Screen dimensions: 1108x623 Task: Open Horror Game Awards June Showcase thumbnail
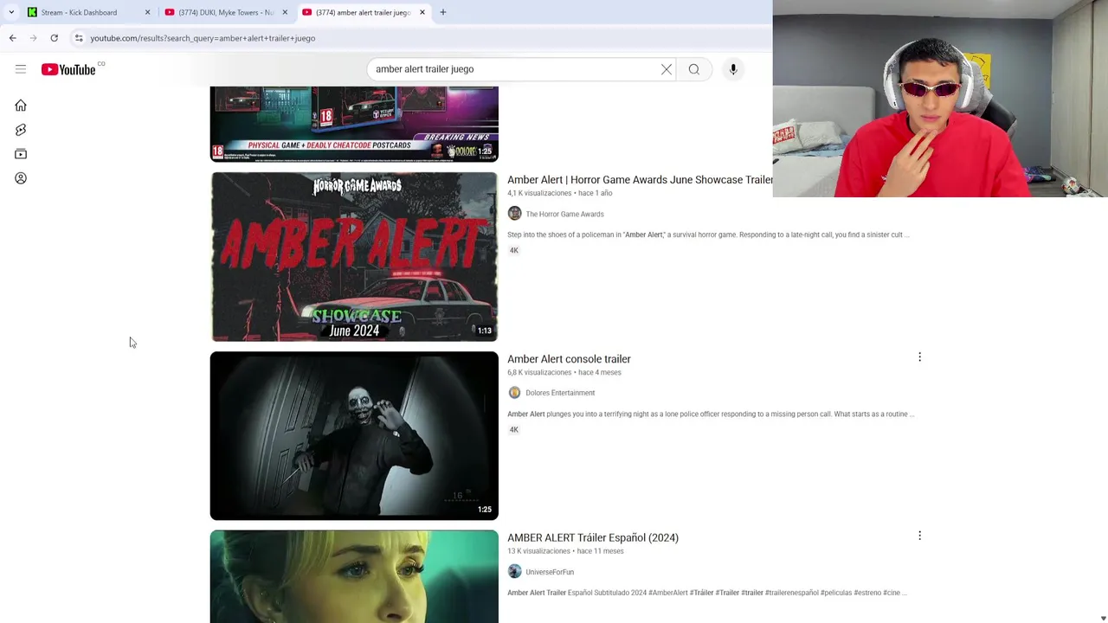(354, 256)
